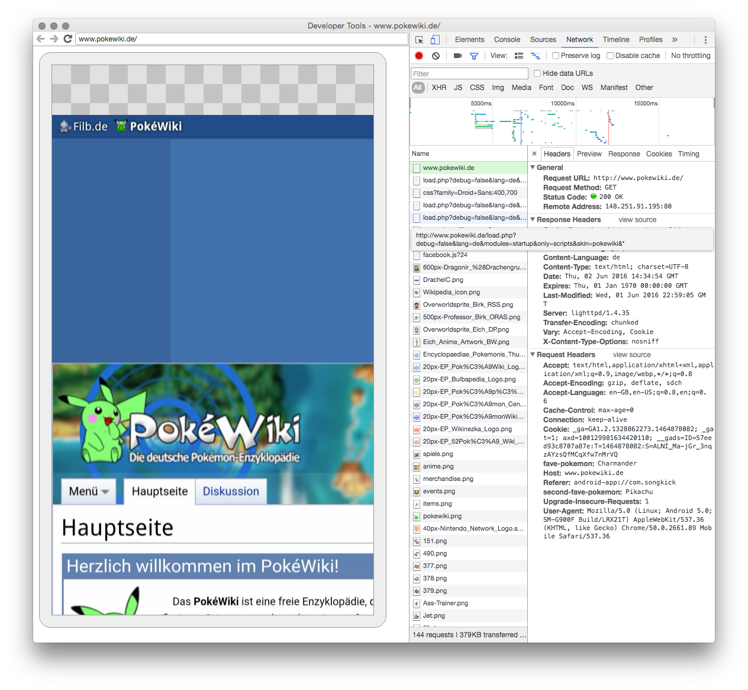Switch to large request rows view
Image resolution: width=748 pixels, height=690 pixels.
coord(519,56)
